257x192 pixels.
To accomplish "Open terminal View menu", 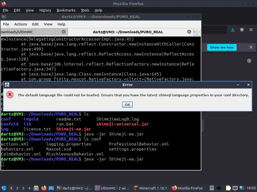I will 48,24.
